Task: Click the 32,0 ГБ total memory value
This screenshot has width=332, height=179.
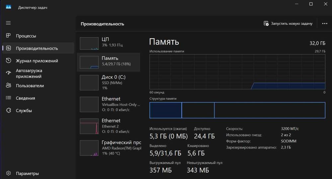Action: 317,43
